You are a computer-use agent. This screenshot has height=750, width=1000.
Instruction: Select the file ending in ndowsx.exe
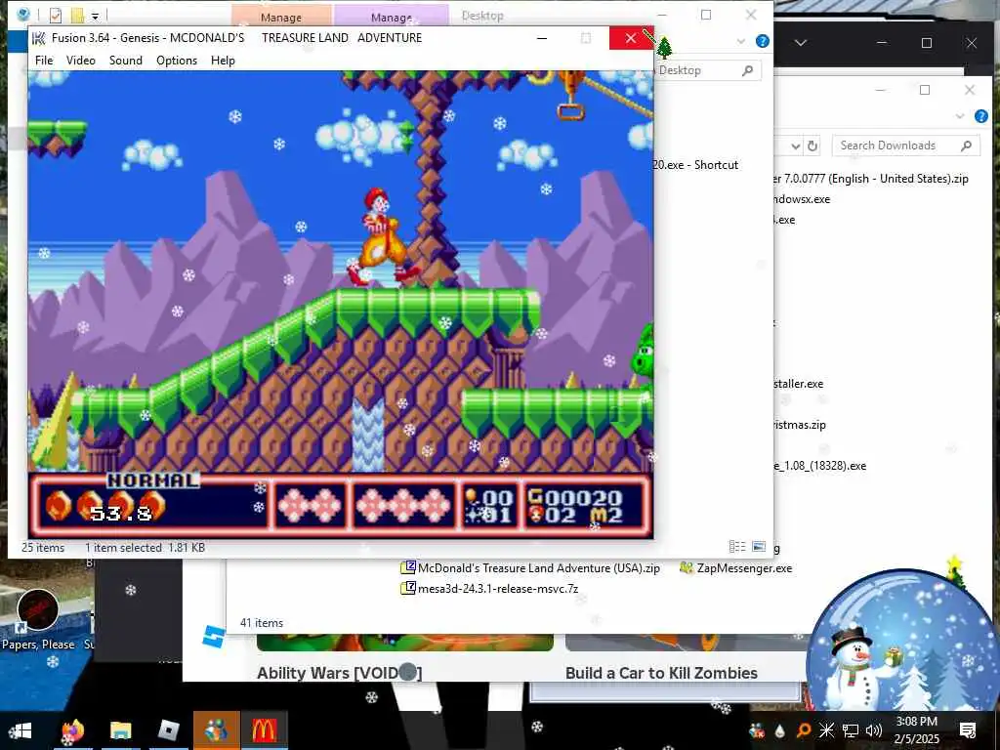coord(802,199)
